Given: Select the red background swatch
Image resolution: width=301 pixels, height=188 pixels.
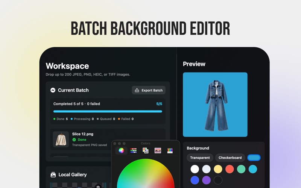Looking at the screenshot, I should coord(230,169).
